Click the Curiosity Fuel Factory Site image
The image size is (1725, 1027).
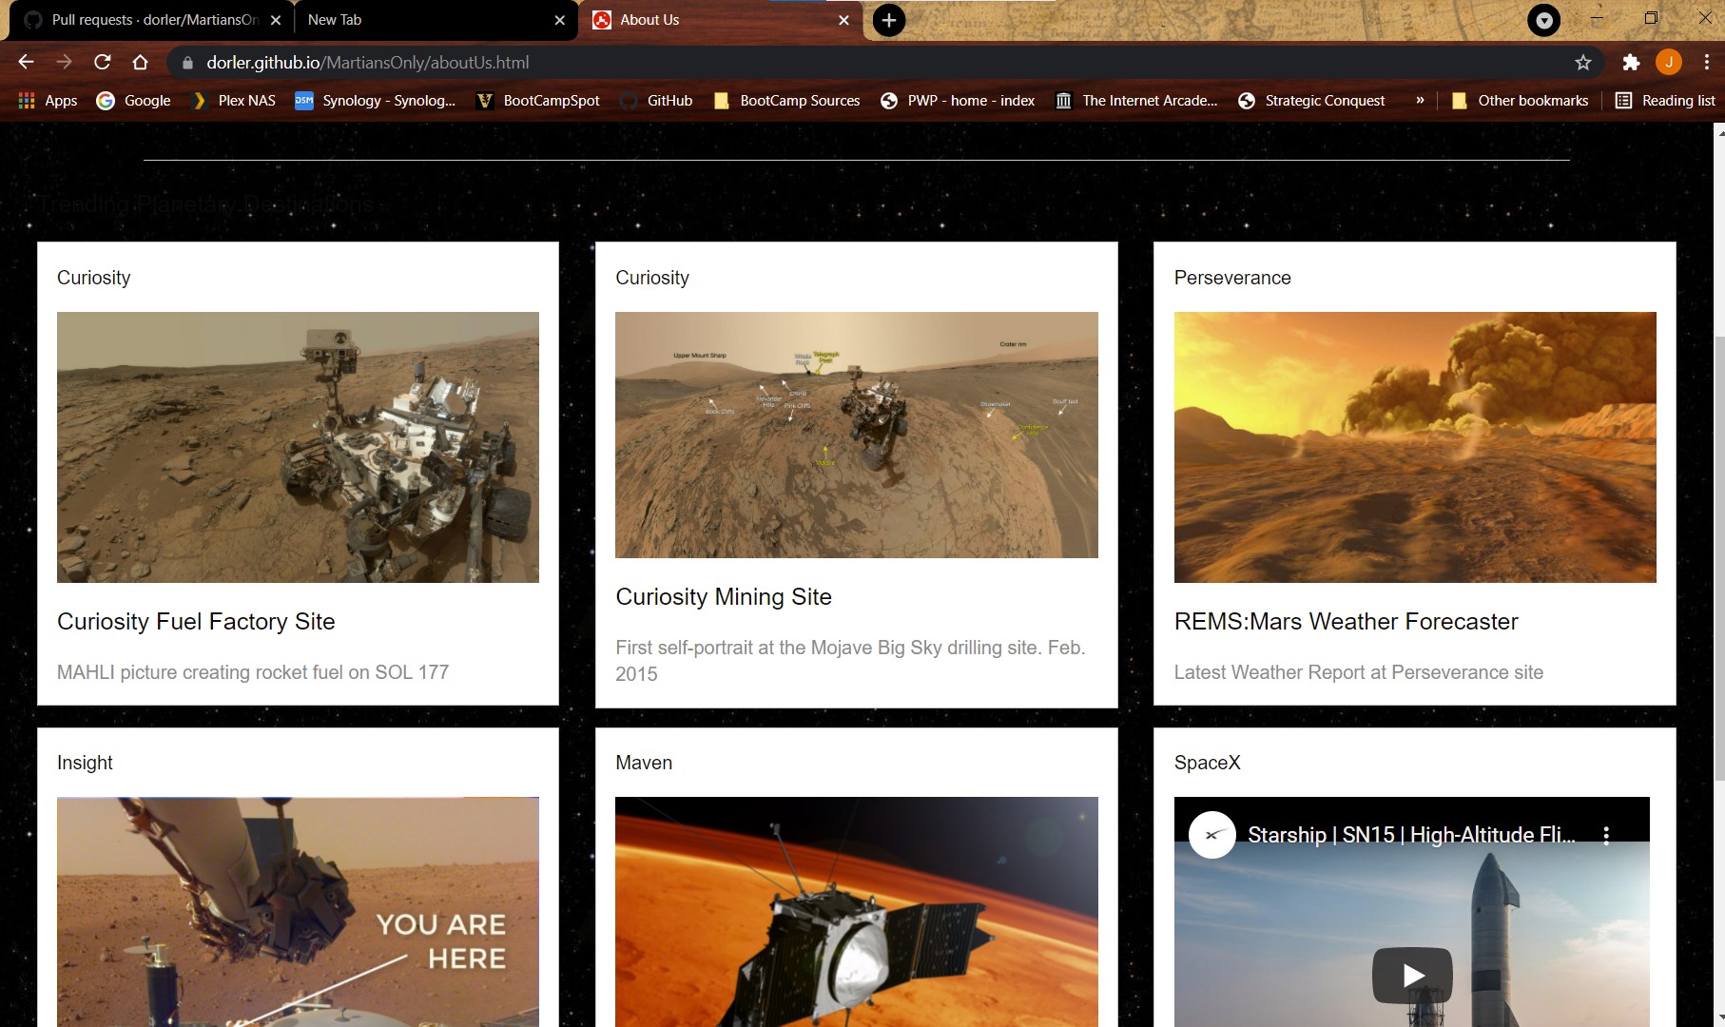pos(298,447)
